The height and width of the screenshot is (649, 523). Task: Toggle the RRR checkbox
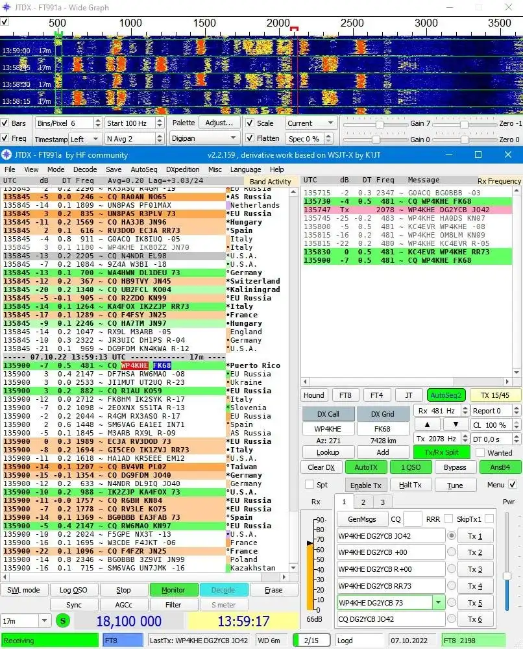(x=448, y=519)
